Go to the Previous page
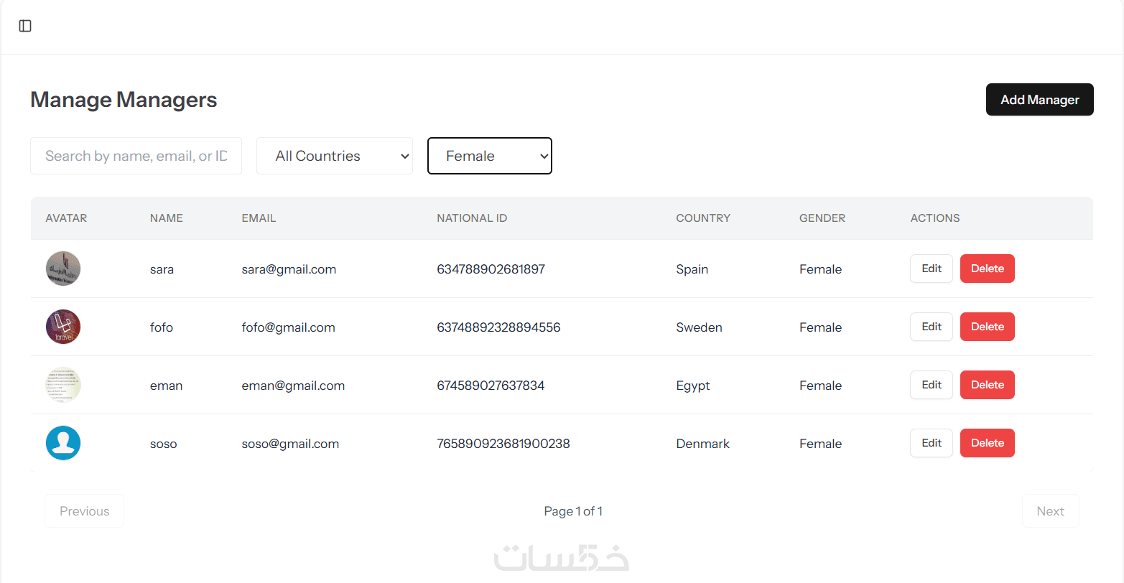Screen dimensions: 1124x583 (84, 511)
